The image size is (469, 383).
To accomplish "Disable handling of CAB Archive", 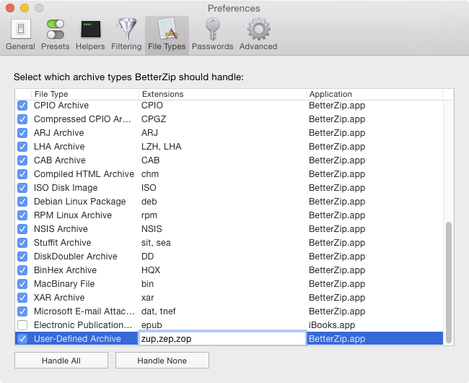I will pos(22,160).
